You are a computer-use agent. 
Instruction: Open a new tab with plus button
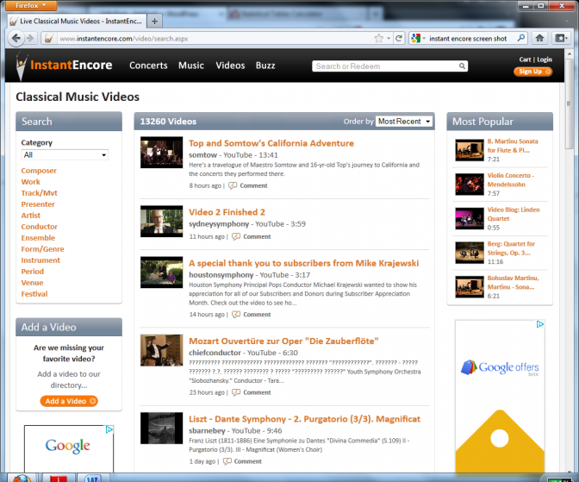[154, 22]
